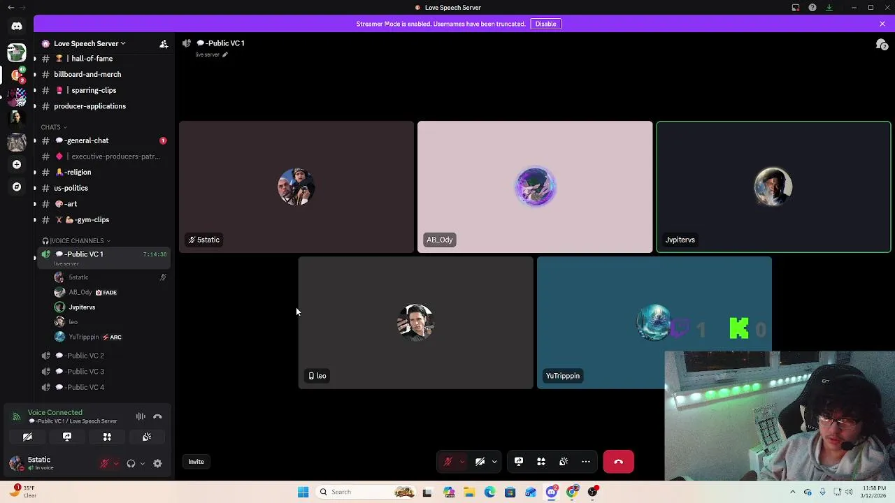Open Discord direct messages home icon
The image size is (895, 503).
(17, 27)
